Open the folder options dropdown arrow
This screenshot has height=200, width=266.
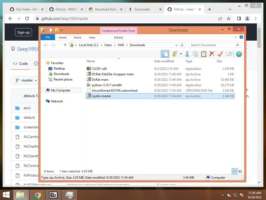(181, 54)
